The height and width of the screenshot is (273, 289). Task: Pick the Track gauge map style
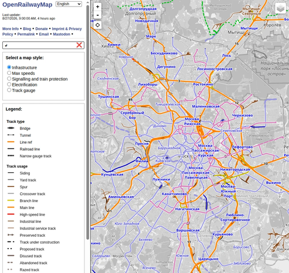pyautogui.click(x=9, y=90)
